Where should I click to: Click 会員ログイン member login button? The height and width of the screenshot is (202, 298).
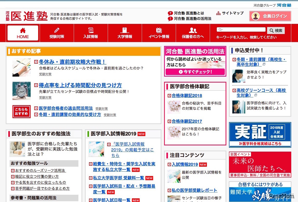(270, 16)
